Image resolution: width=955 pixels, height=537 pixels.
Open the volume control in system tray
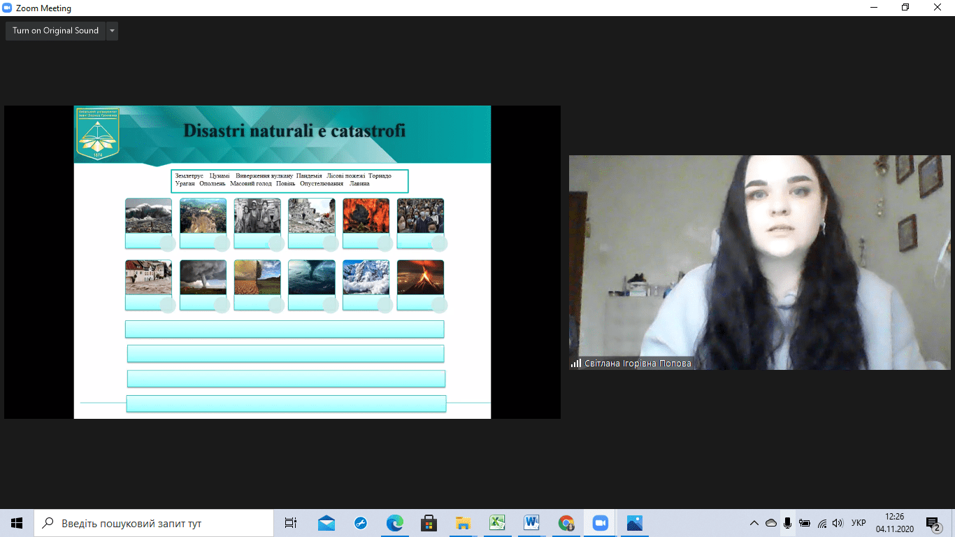pyautogui.click(x=838, y=523)
